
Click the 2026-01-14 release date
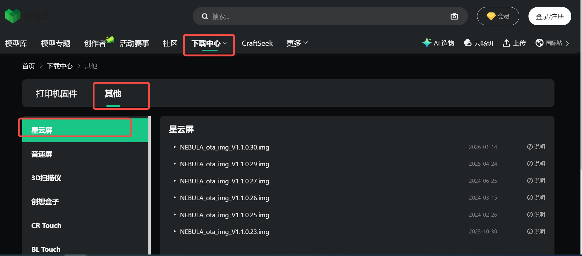coord(483,147)
